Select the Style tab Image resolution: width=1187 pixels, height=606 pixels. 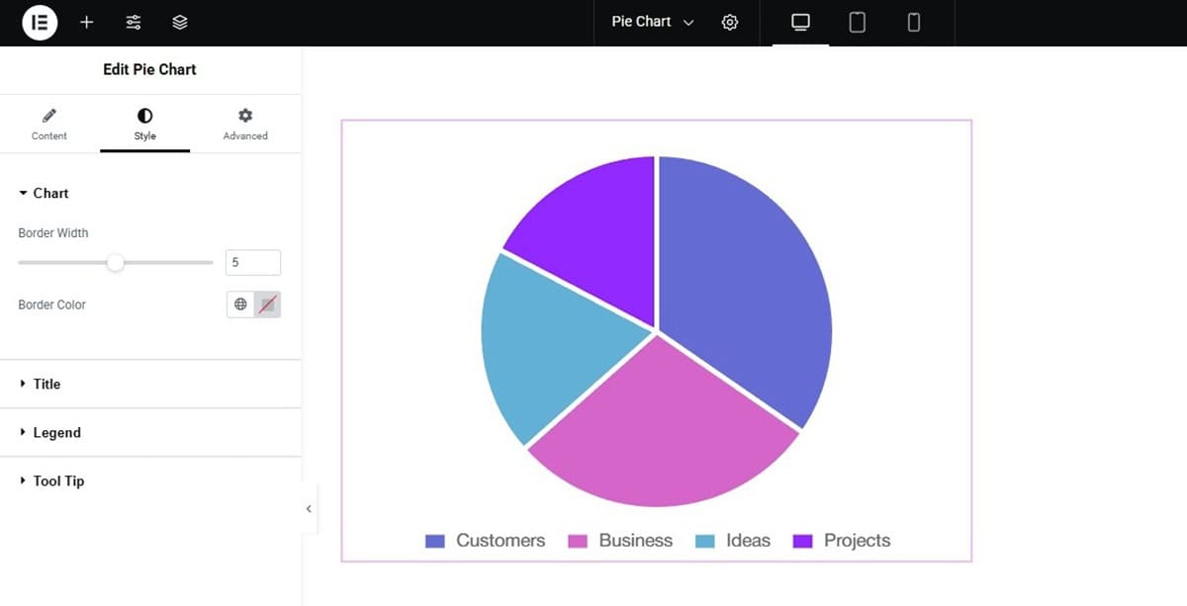coord(145,125)
